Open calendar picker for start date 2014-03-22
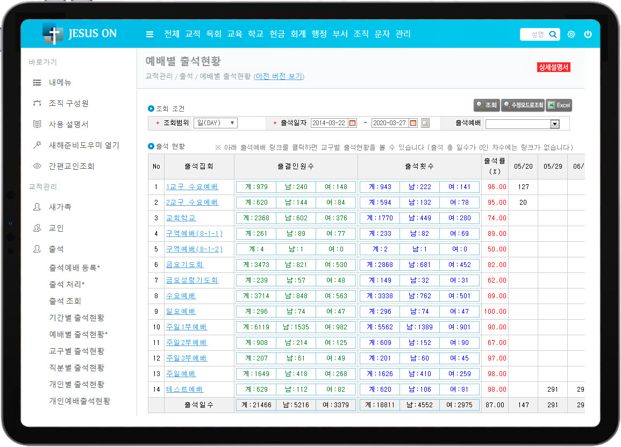Viewport: 621px width, 447px height. tap(353, 123)
